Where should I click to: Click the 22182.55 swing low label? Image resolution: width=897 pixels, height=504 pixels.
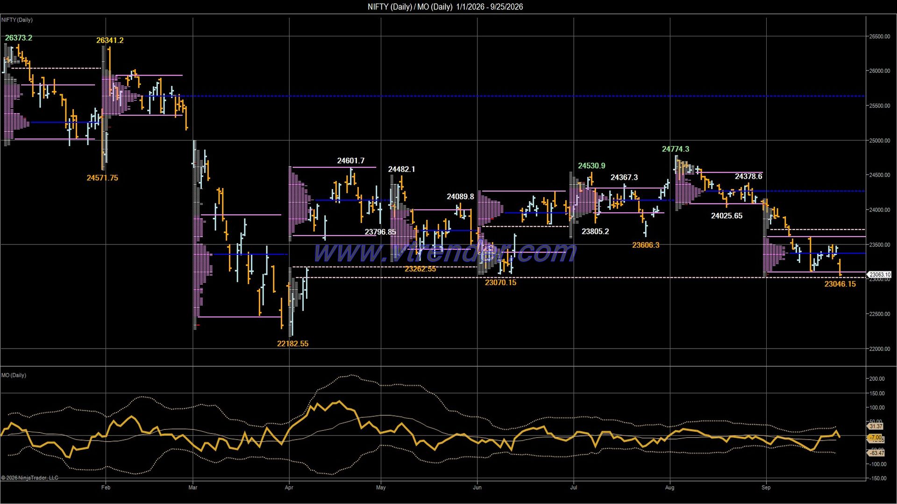[292, 343]
